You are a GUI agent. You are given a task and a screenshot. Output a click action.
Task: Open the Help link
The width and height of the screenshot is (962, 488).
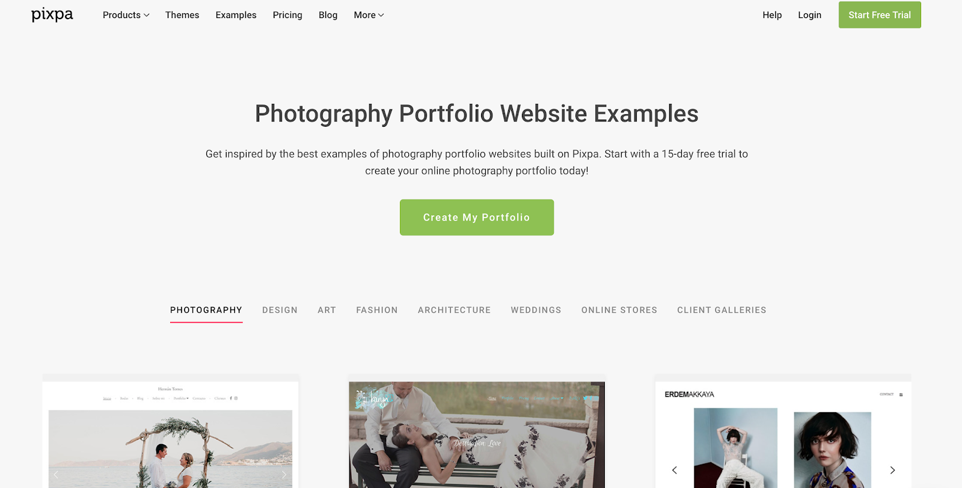coord(772,15)
